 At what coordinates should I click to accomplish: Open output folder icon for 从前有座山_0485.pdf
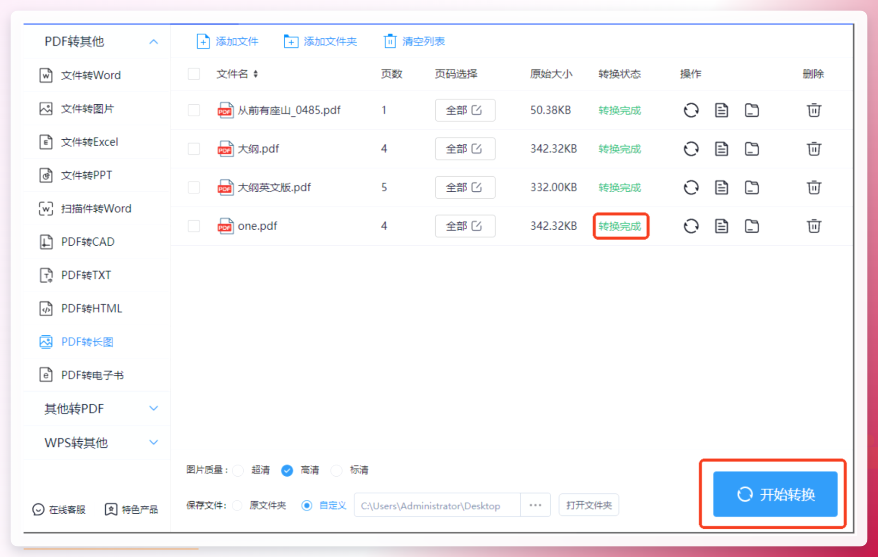coord(752,110)
